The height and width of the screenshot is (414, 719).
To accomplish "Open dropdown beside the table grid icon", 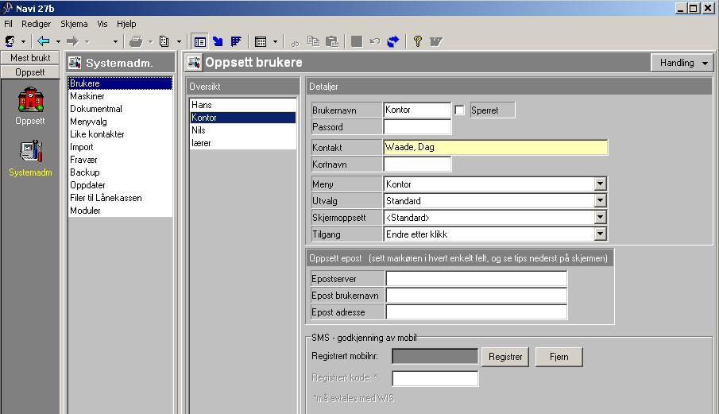I will 275,42.
